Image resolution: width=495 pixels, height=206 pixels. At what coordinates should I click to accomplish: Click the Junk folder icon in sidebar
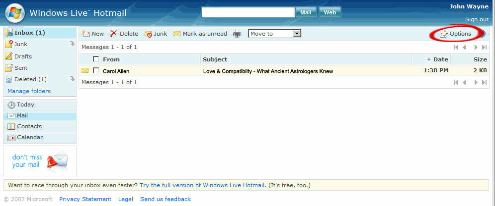click(9, 44)
